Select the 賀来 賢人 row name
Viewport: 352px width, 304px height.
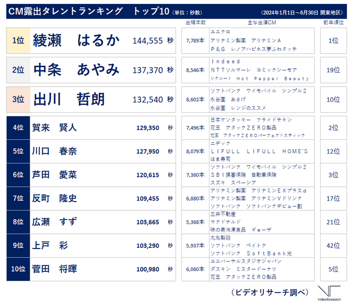[55, 128]
